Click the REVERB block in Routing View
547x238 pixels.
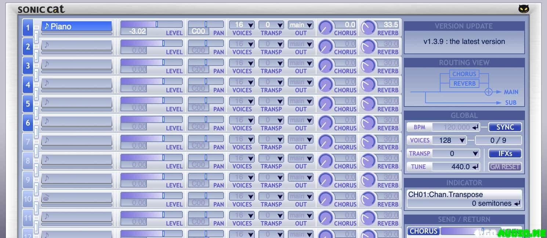click(464, 83)
